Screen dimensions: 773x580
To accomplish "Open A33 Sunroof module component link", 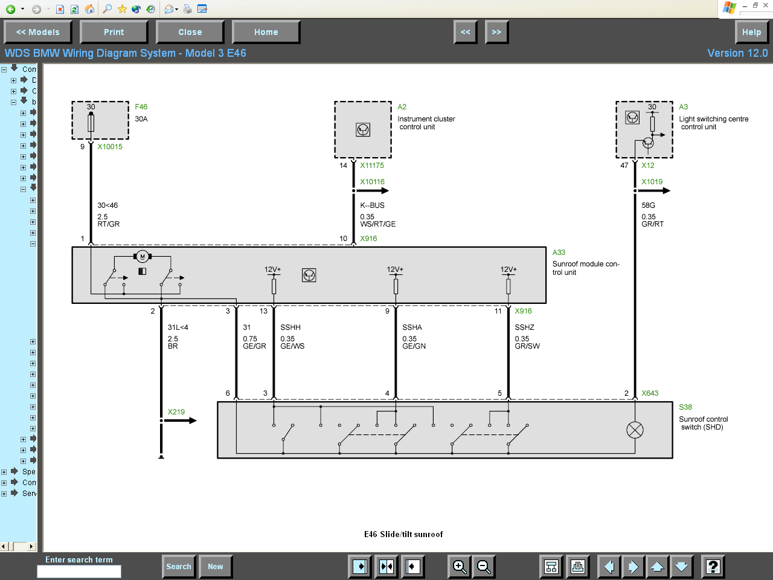I will pos(559,253).
